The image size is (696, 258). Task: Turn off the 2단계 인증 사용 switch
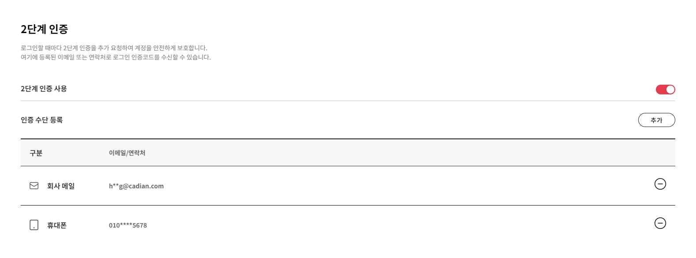[665, 90]
